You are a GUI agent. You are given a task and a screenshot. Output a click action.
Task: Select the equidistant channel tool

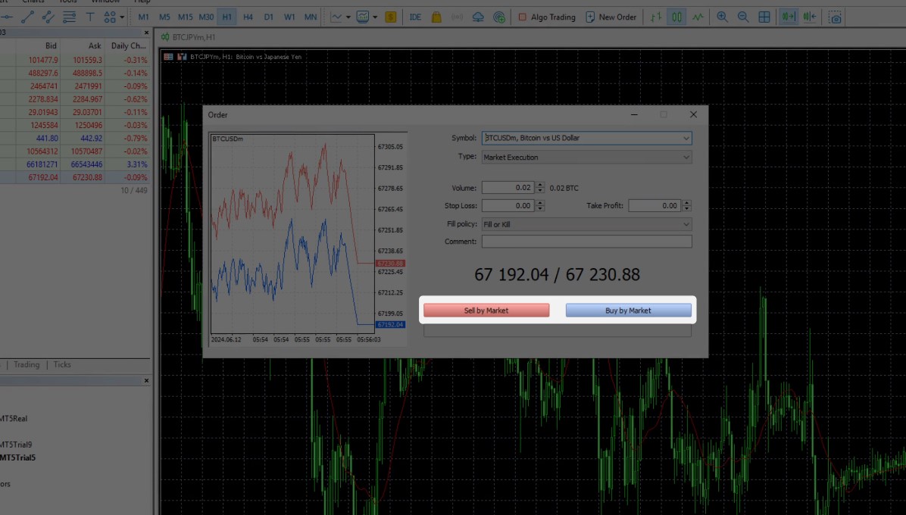click(48, 17)
